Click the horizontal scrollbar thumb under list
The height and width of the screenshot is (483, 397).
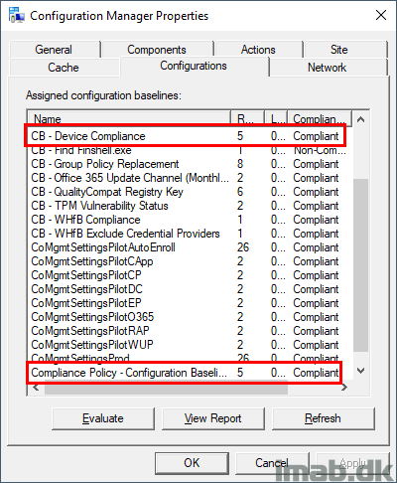[166, 388]
